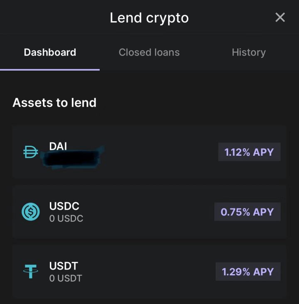The image size is (299, 304).
Task: Open the Closed loans tab
Action: point(149,52)
